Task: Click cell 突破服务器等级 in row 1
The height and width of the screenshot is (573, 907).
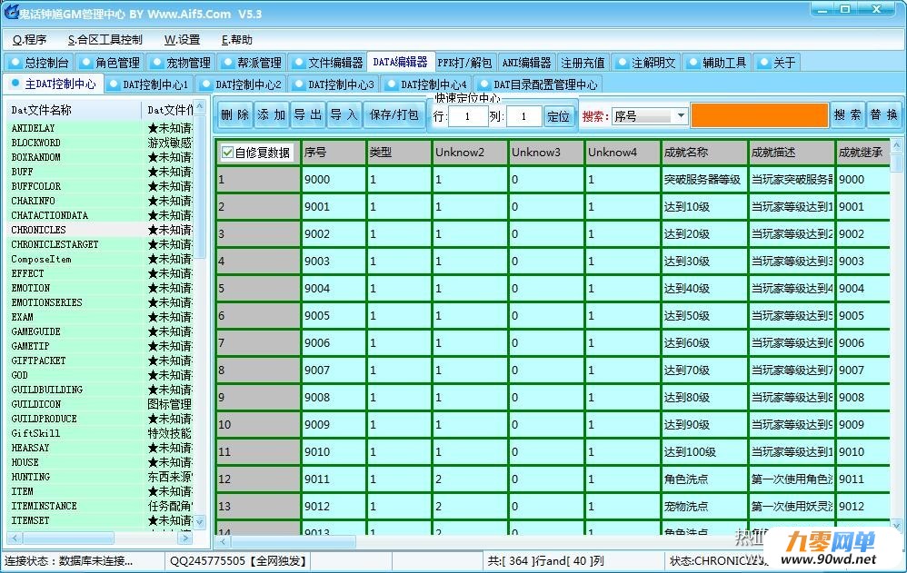Action: click(703, 180)
